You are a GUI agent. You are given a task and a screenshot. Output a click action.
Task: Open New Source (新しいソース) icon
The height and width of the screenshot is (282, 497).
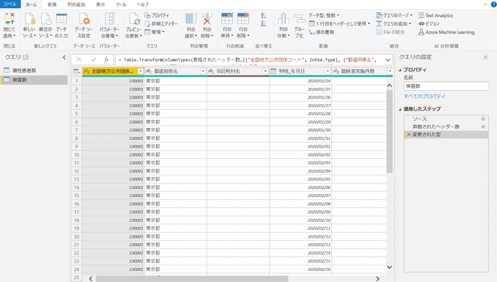pos(29,19)
